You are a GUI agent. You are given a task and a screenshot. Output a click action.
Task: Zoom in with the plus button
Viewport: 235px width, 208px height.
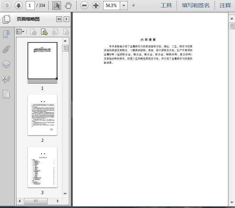tap(96, 6)
